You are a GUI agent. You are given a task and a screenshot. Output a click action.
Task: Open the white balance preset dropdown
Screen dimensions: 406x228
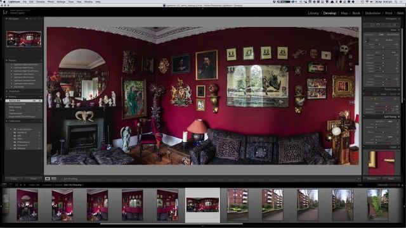(x=390, y=40)
